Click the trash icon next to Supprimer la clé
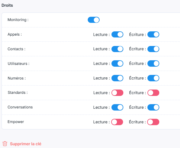The image size is (180, 148). tap(5, 144)
